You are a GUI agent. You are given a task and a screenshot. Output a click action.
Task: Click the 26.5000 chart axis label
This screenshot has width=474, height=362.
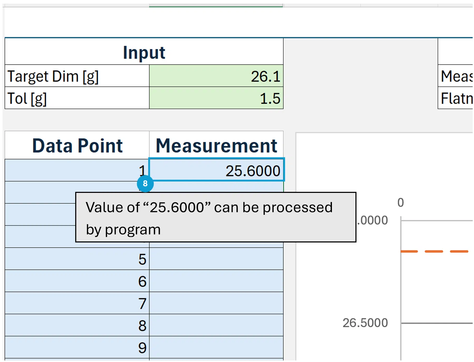365,323
